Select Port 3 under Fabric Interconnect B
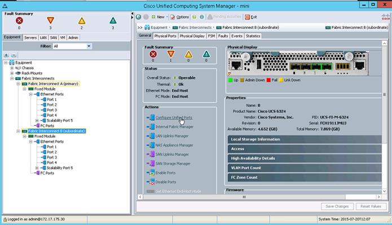This screenshot has height=225, width=392. pyautogui.click(x=52, y=157)
